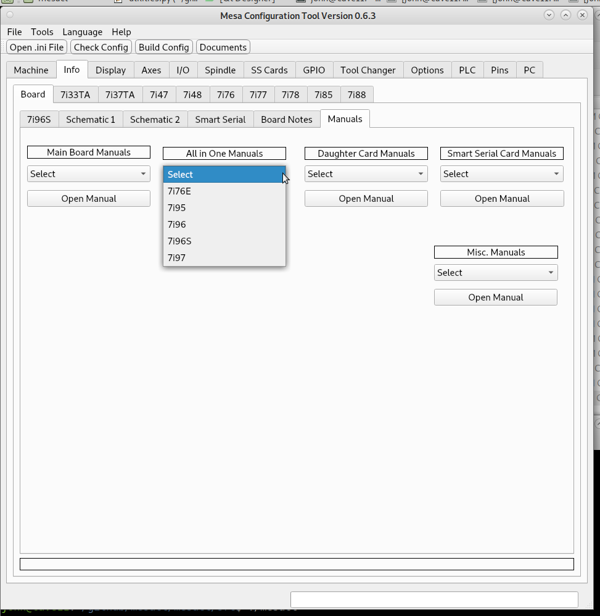
Task: Open the Schematic 1 tab
Action: [x=91, y=119]
